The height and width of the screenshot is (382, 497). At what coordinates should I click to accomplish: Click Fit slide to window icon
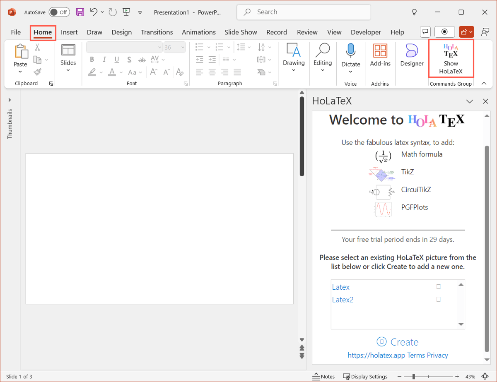485,377
